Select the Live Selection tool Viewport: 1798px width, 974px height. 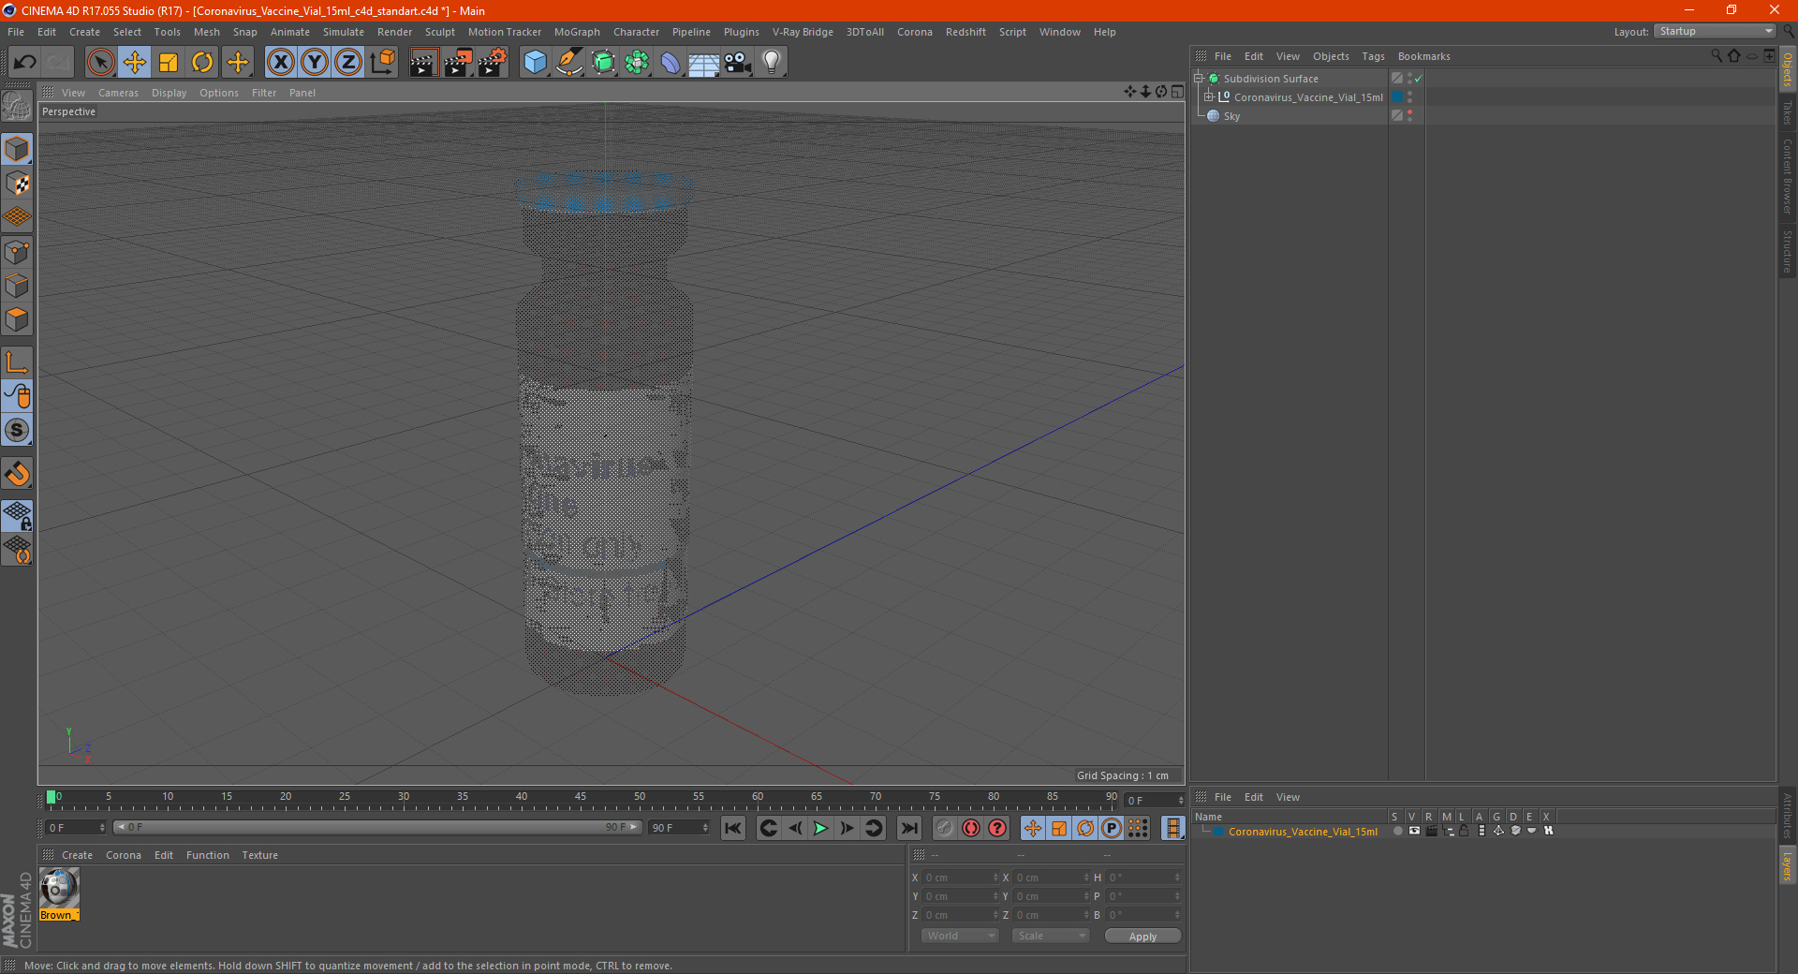100,63
